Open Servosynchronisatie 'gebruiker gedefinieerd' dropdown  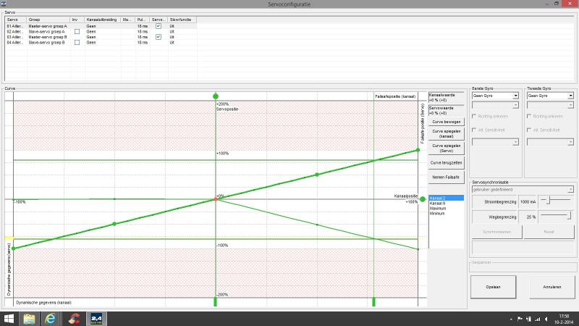click(523, 190)
